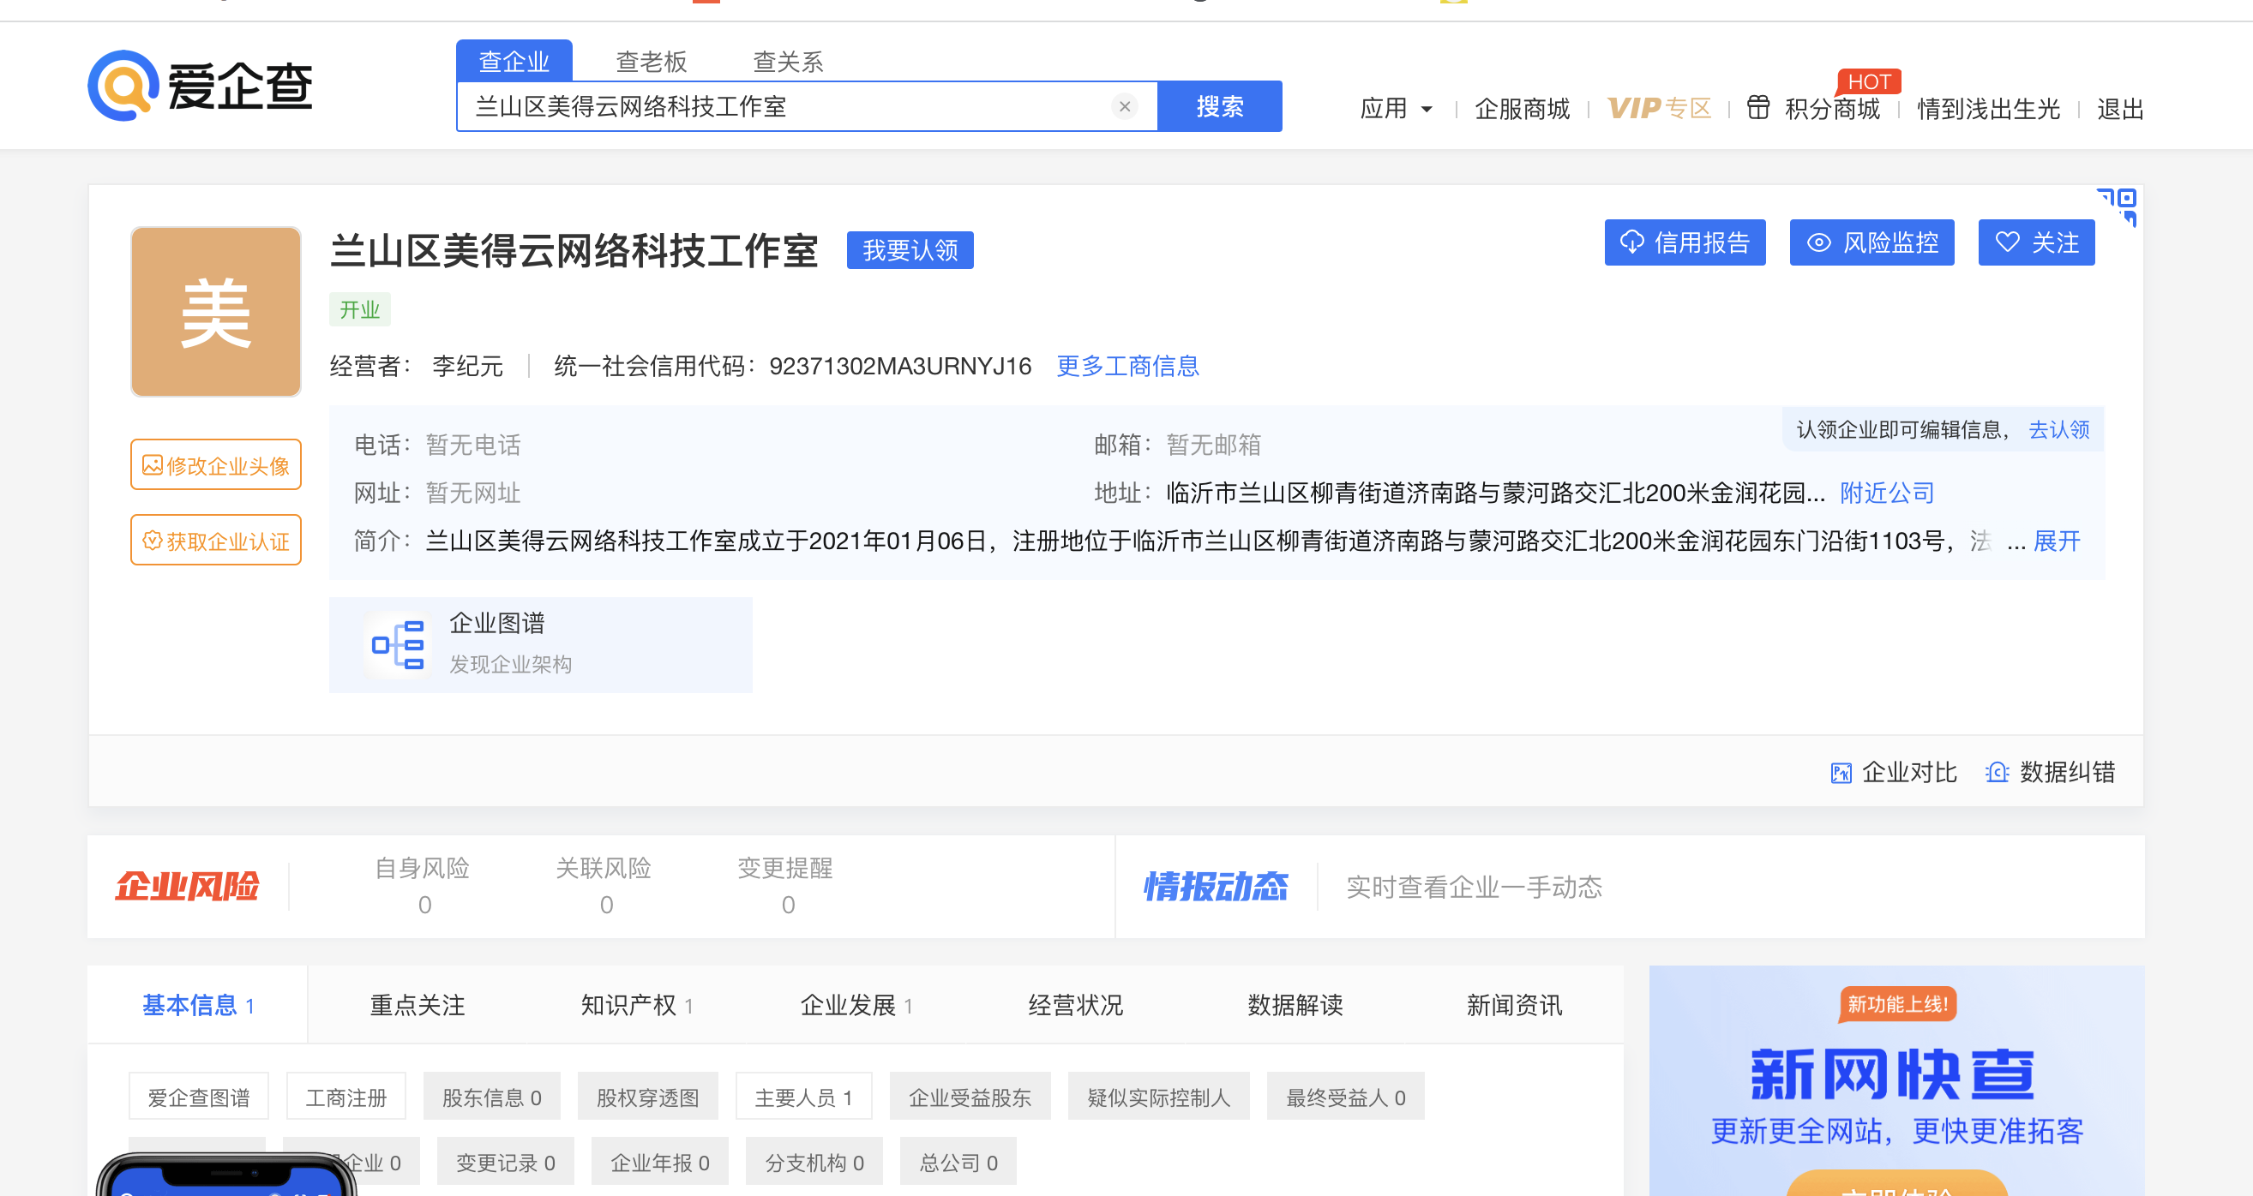Screen dimensions: 2253x1196
Task: Select the 基本信息 tab
Action: [x=199, y=1006]
